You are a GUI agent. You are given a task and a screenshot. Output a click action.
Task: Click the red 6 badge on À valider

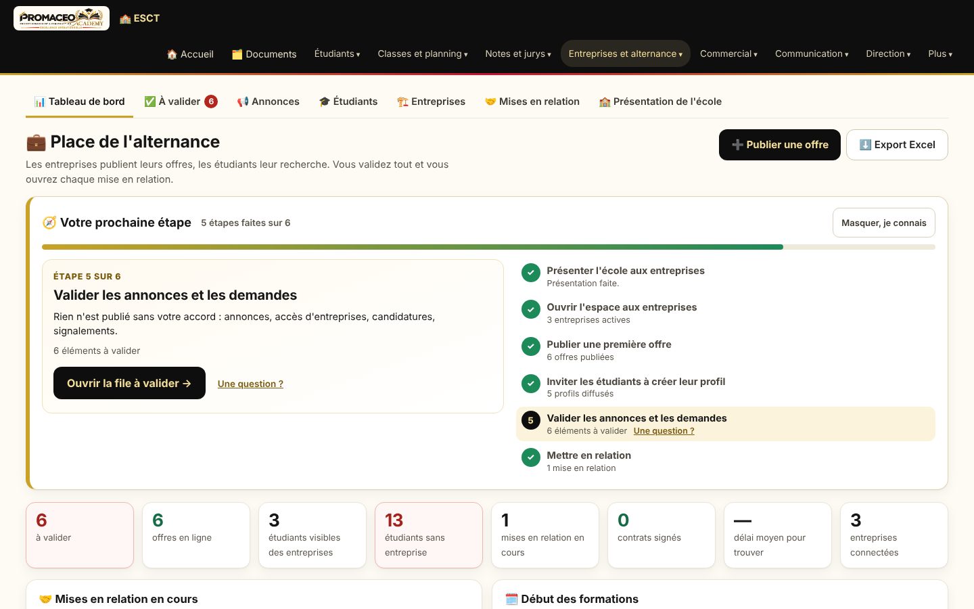coord(211,101)
